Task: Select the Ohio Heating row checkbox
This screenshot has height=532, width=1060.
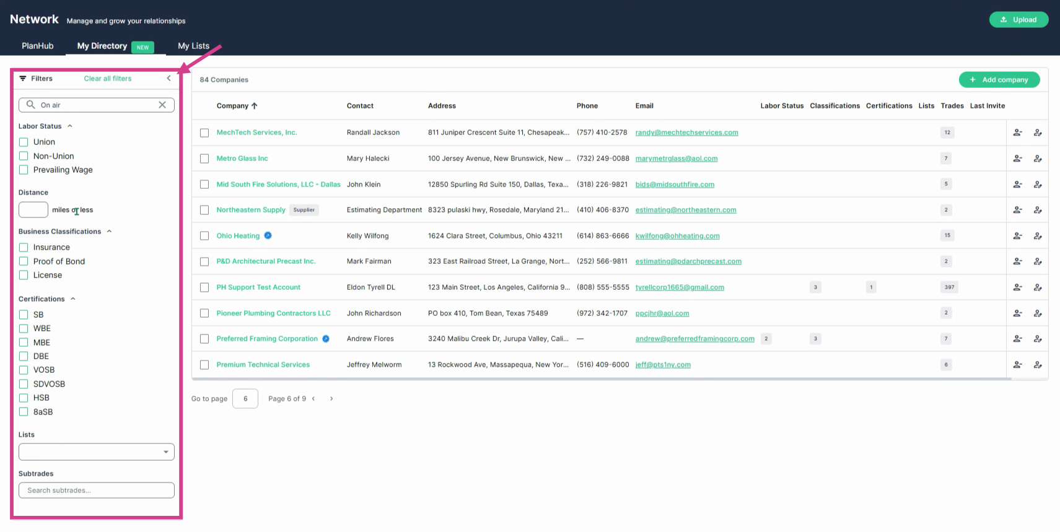Action: click(204, 236)
